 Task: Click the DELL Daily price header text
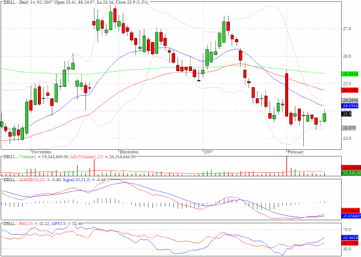[76, 2]
